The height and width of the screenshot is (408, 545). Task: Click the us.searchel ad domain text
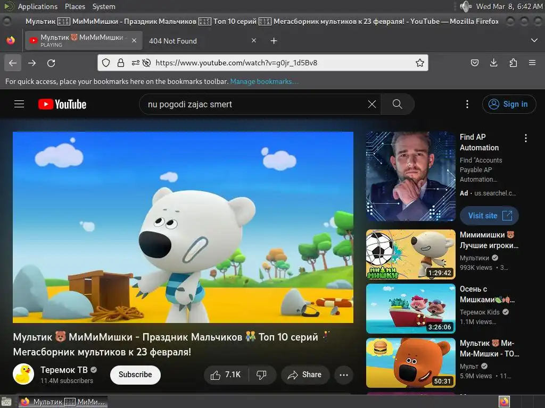[x=495, y=193]
